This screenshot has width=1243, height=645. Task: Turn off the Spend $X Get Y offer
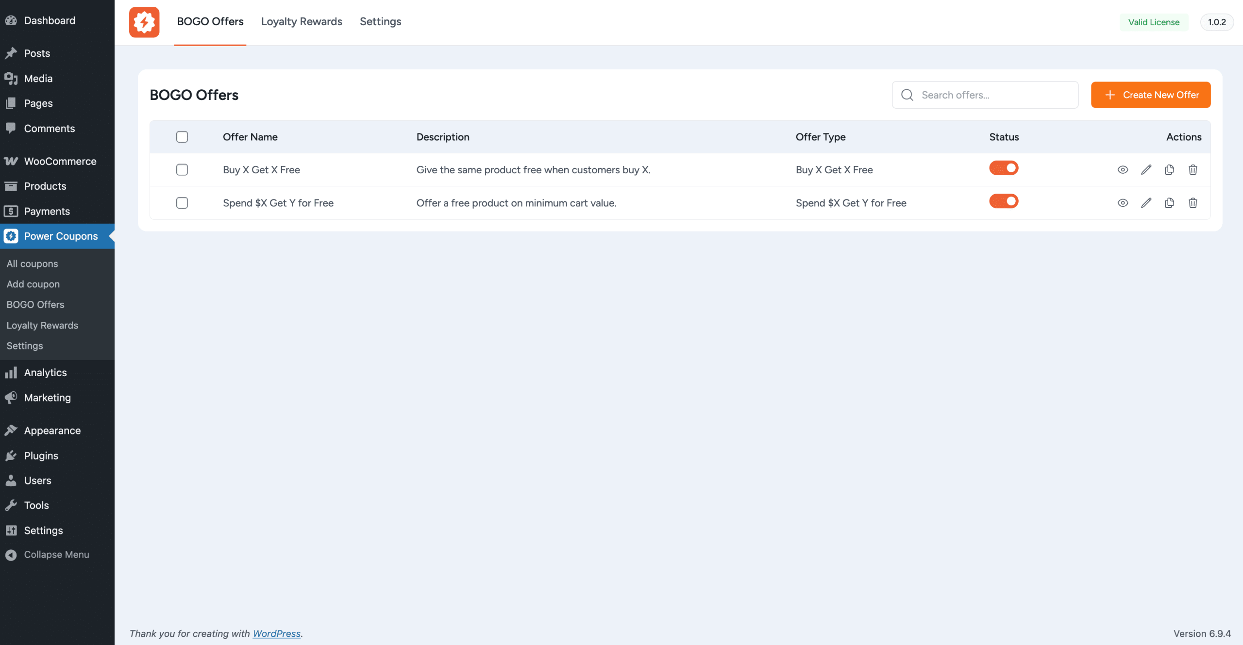(x=1003, y=201)
